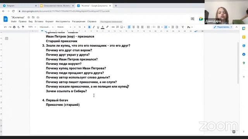Open the Вид menu

point(31,22)
